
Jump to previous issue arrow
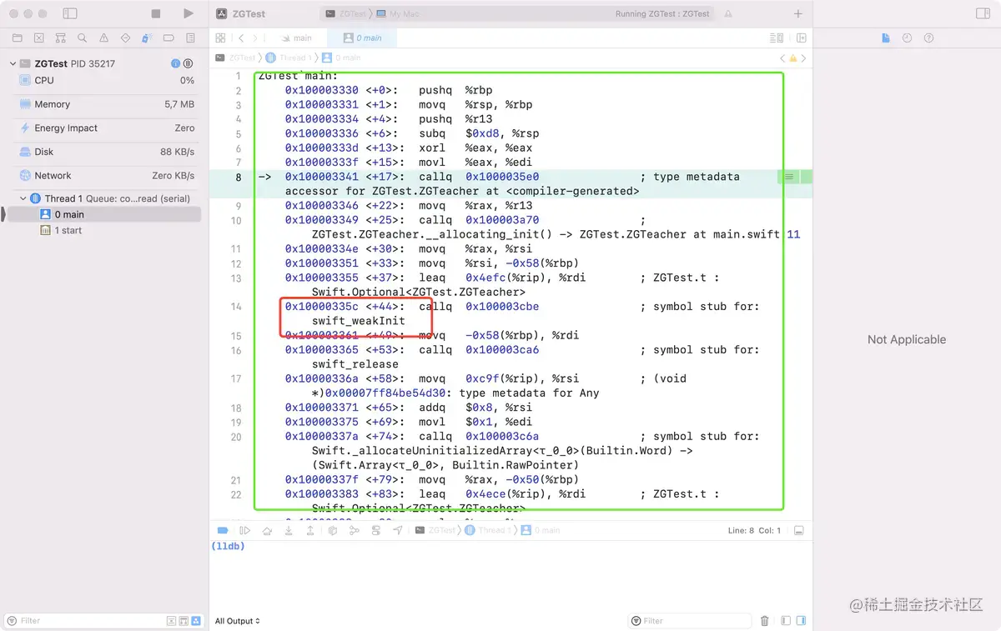[x=782, y=58]
